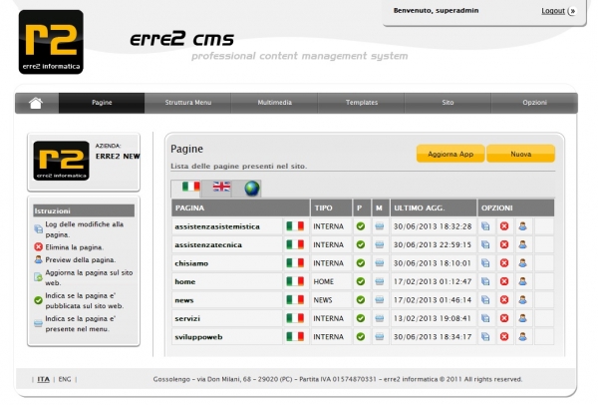Click the date 17/02/2013 01:12:47
The image size is (598, 405).
(433, 281)
